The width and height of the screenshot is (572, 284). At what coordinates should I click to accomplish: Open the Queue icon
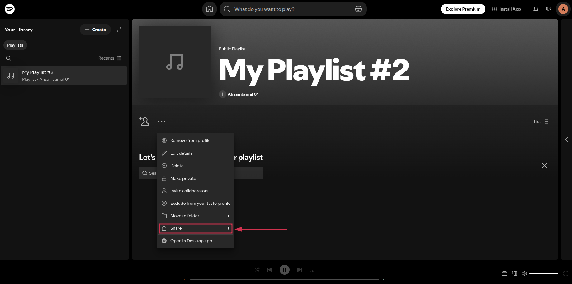tap(504, 273)
